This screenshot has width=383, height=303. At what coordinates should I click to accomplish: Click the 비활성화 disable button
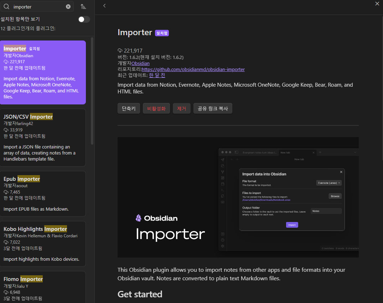(x=156, y=108)
